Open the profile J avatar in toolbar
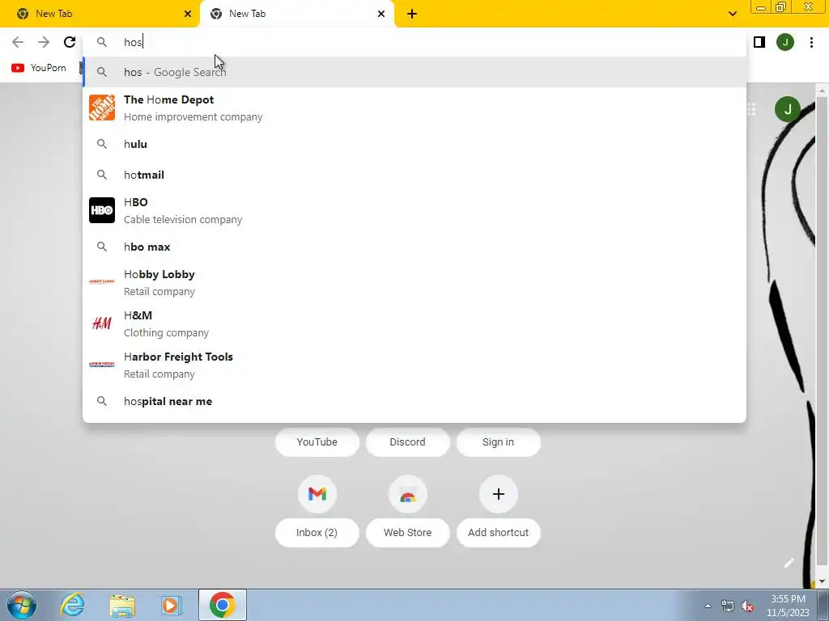 [785, 42]
